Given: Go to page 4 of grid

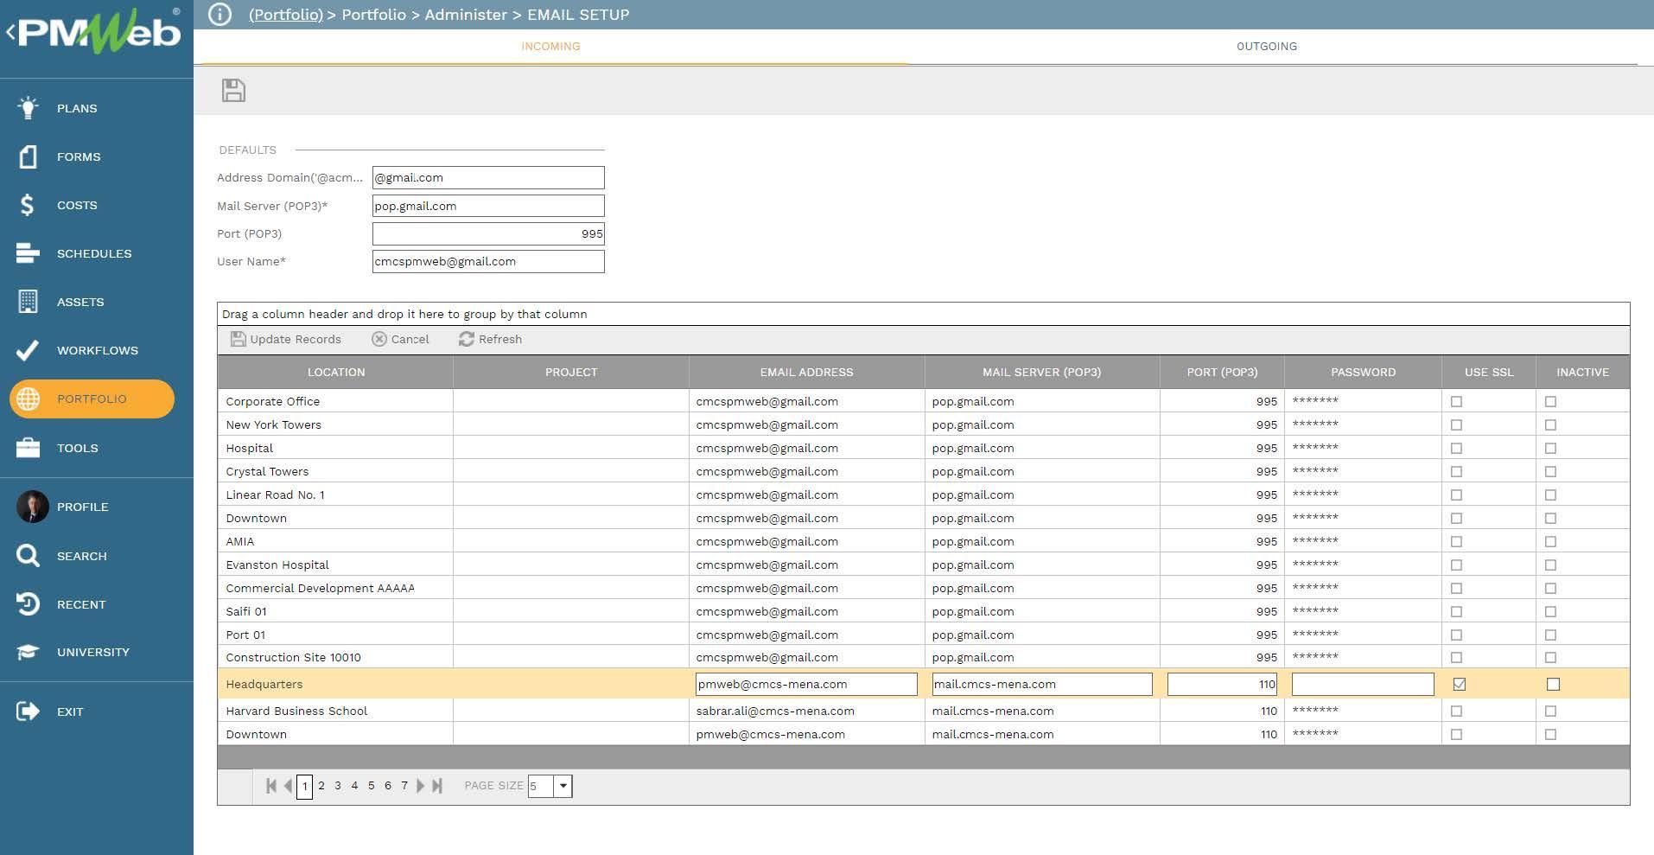Looking at the screenshot, I should (354, 786).
